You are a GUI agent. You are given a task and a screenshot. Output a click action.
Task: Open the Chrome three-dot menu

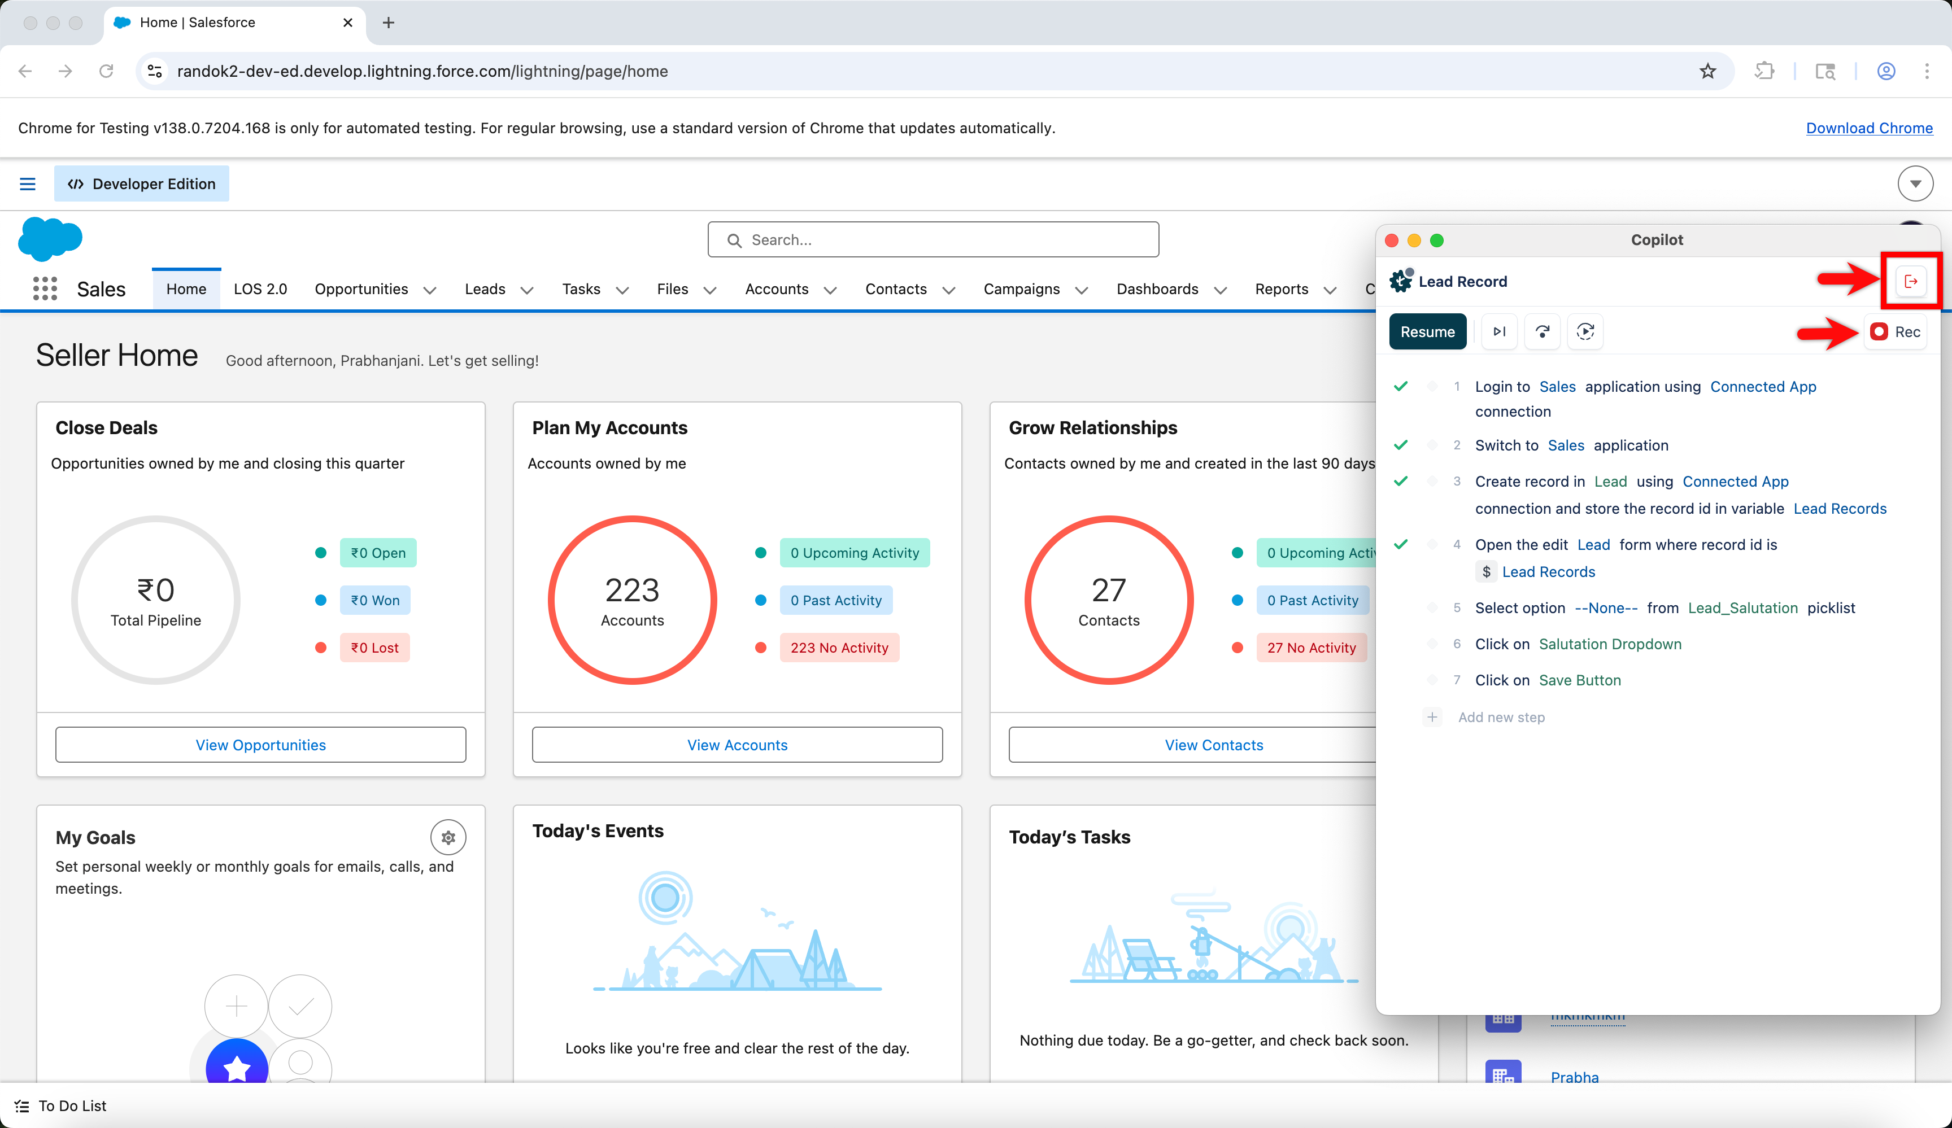[x=1927, y=71]
